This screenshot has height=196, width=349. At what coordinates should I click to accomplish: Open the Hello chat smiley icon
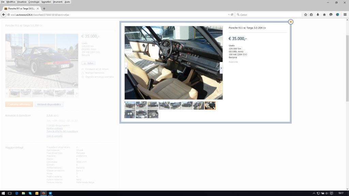331,15
